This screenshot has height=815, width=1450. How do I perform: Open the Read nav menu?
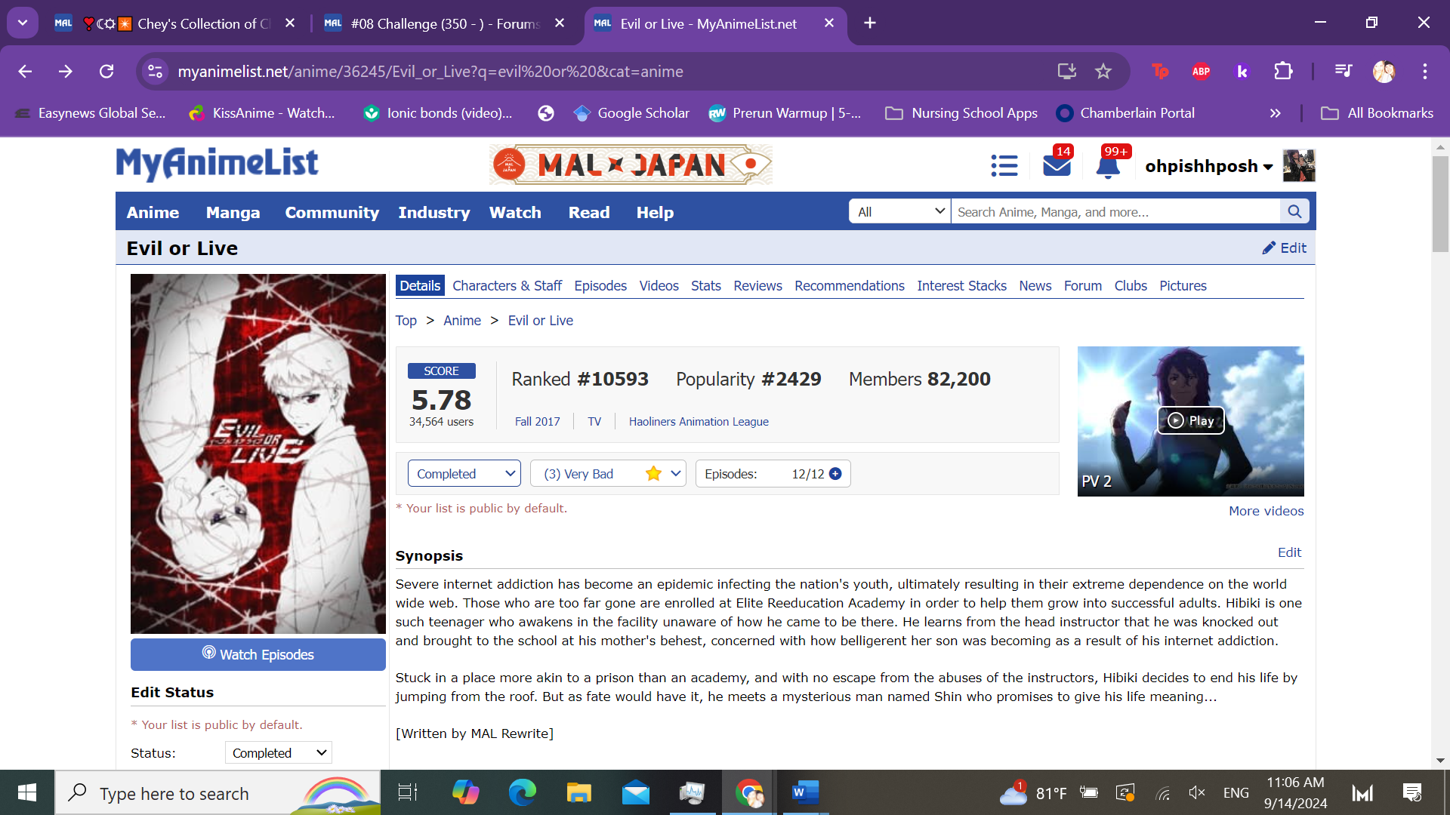coord(589,212)
